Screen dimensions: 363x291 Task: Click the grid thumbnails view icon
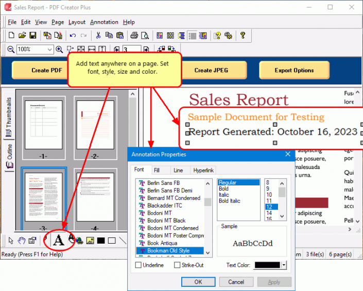tap(170, 36)
